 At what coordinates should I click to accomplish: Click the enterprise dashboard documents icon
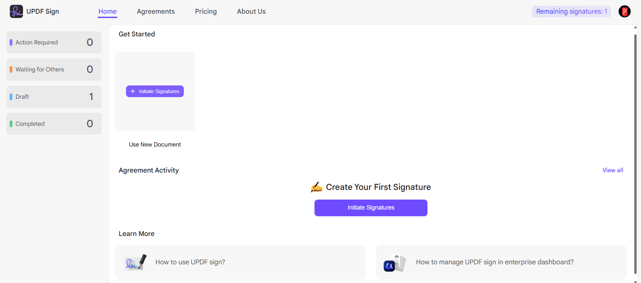tap(394, 263)
